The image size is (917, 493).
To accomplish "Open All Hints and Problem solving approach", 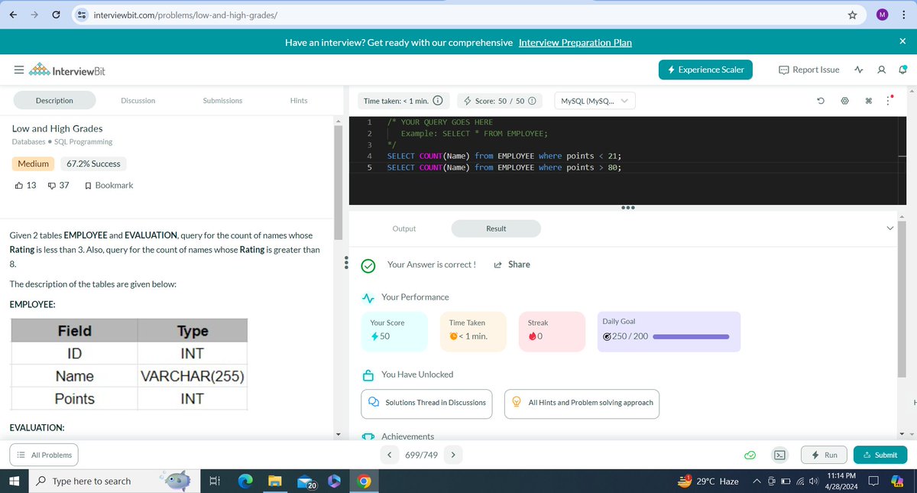I will 582,403.
